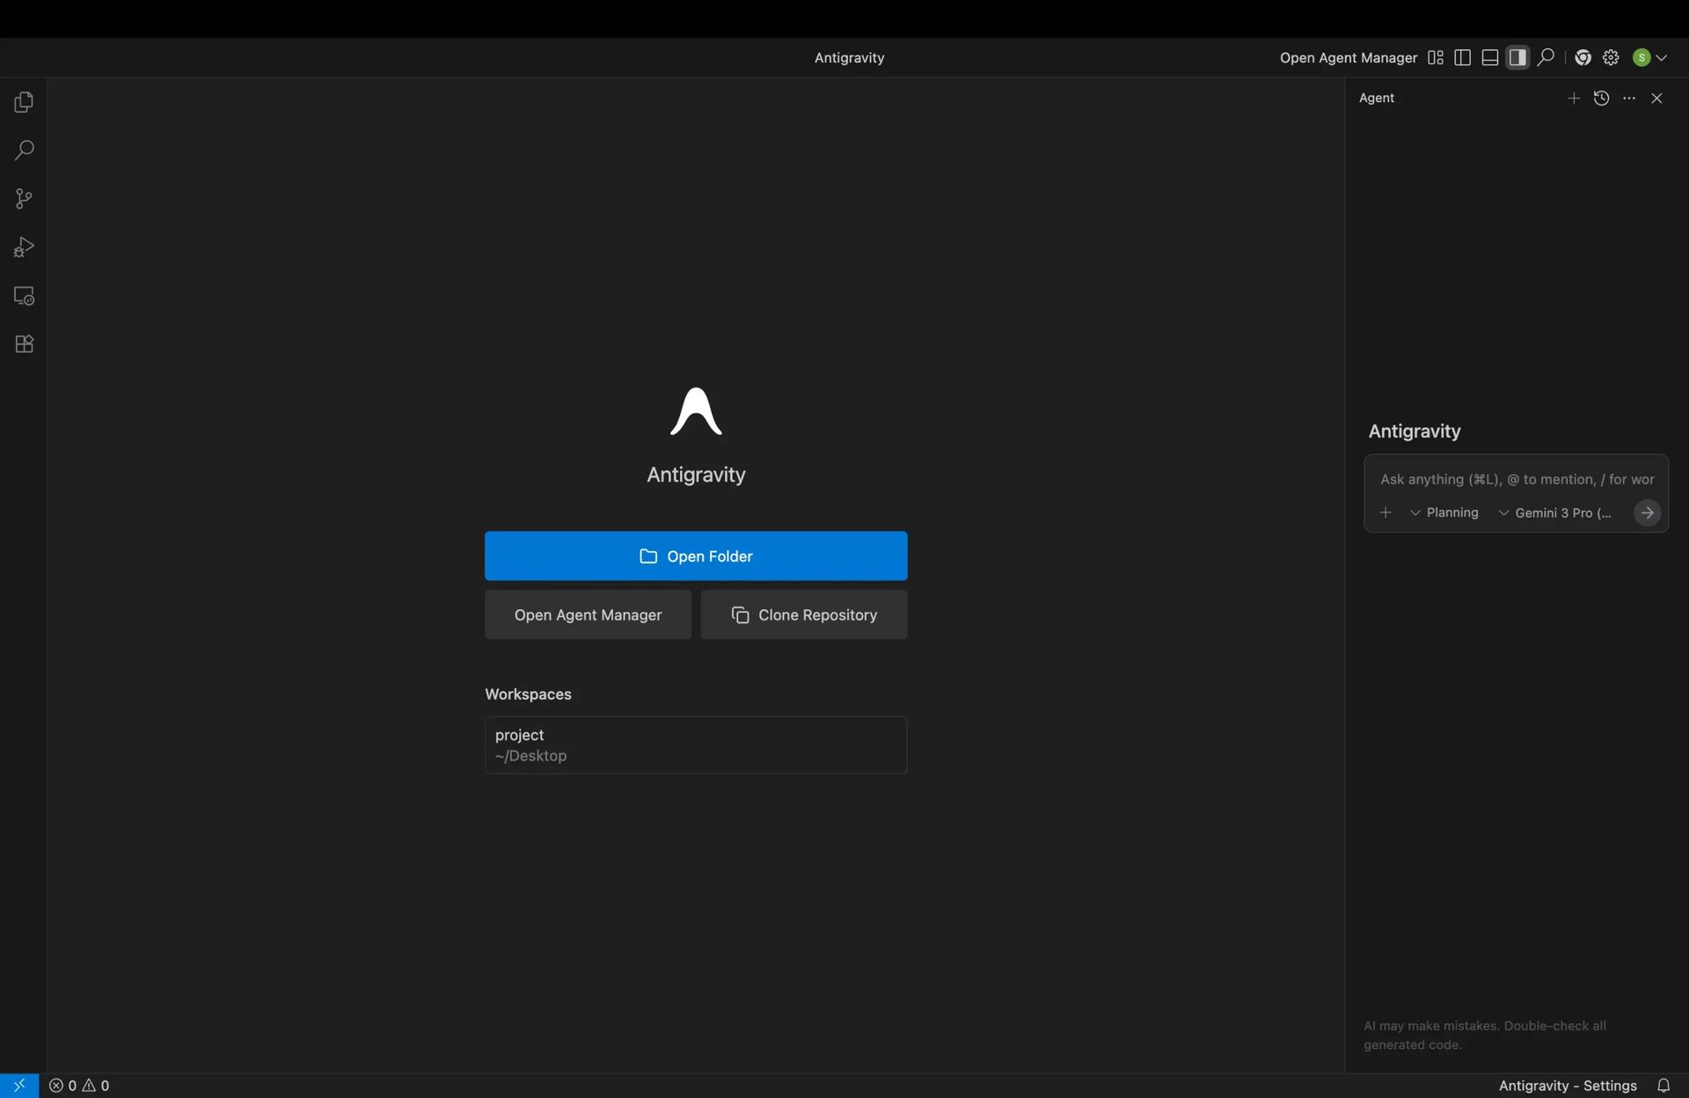Screen dimensions: 1689x1098
Task: View conversation history in Agent panel
Action: tap(1602, 98)
